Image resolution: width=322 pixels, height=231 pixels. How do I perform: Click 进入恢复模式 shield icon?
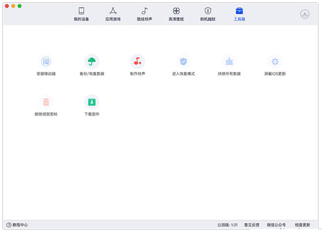click(183, 61)
